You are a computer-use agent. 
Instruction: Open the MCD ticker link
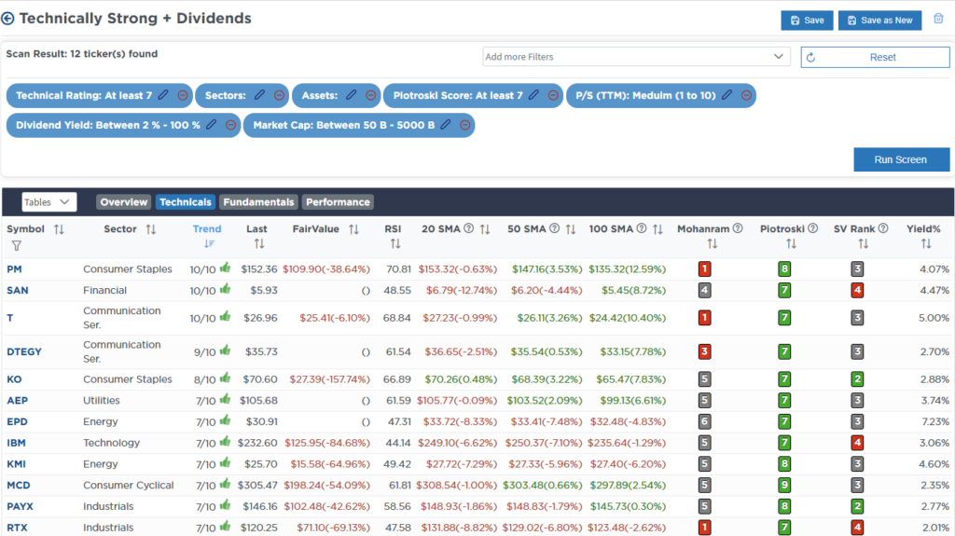[19, 486]
